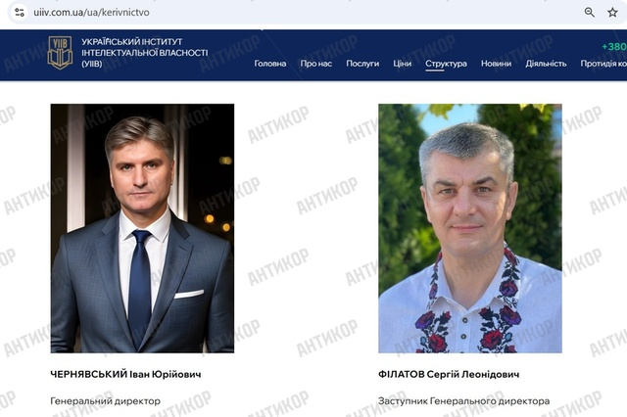Go to the Ціни page
627x417 pixels.
[x=403, y=64]
